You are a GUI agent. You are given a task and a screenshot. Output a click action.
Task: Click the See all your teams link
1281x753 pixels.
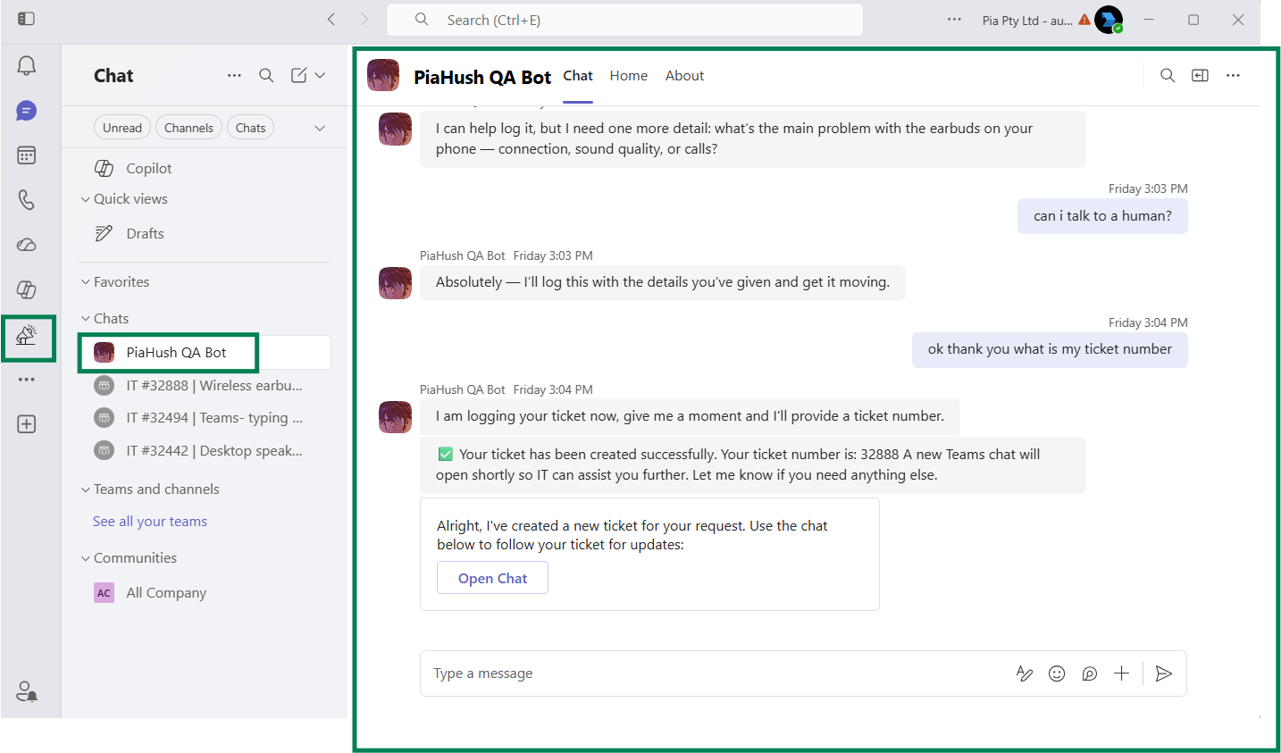pyautogui.click(x=150, y=522)
